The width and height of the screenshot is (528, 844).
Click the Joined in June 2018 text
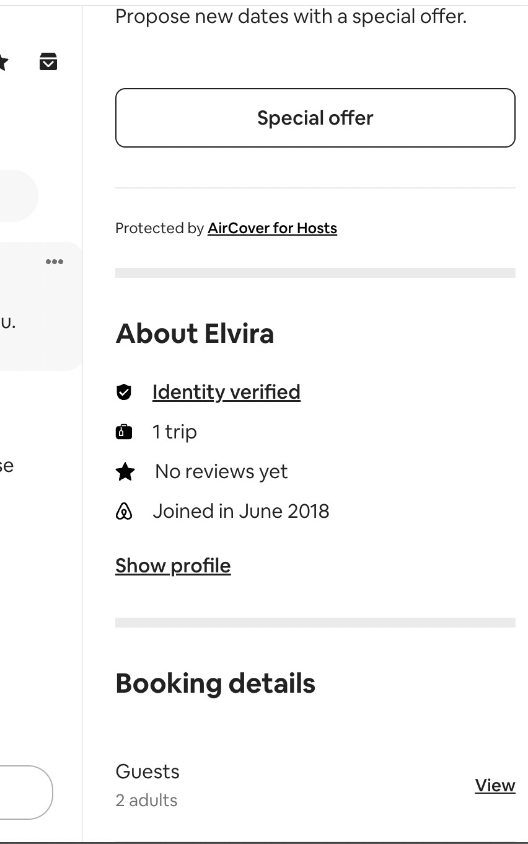tap(241, 512)
